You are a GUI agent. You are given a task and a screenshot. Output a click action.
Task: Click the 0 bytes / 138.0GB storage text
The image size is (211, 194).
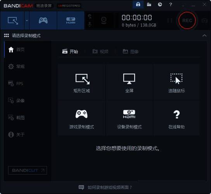pyautogui.click(x=139, y=25)
